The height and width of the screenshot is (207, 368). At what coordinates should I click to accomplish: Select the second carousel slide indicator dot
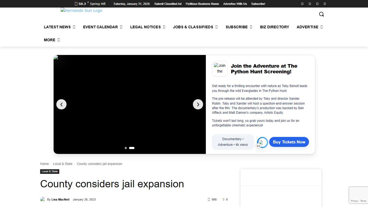[x=131, y=148]
